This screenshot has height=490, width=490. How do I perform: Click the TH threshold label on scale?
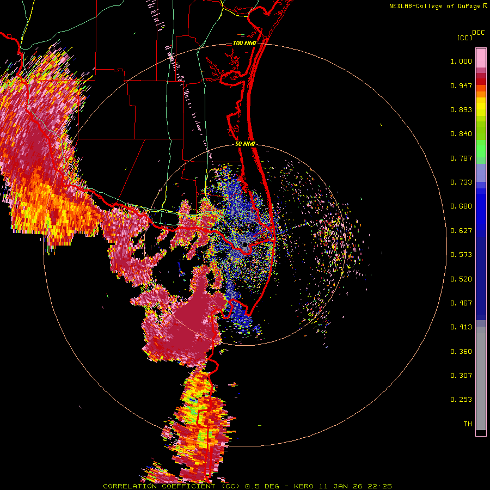tap(468, 424)
